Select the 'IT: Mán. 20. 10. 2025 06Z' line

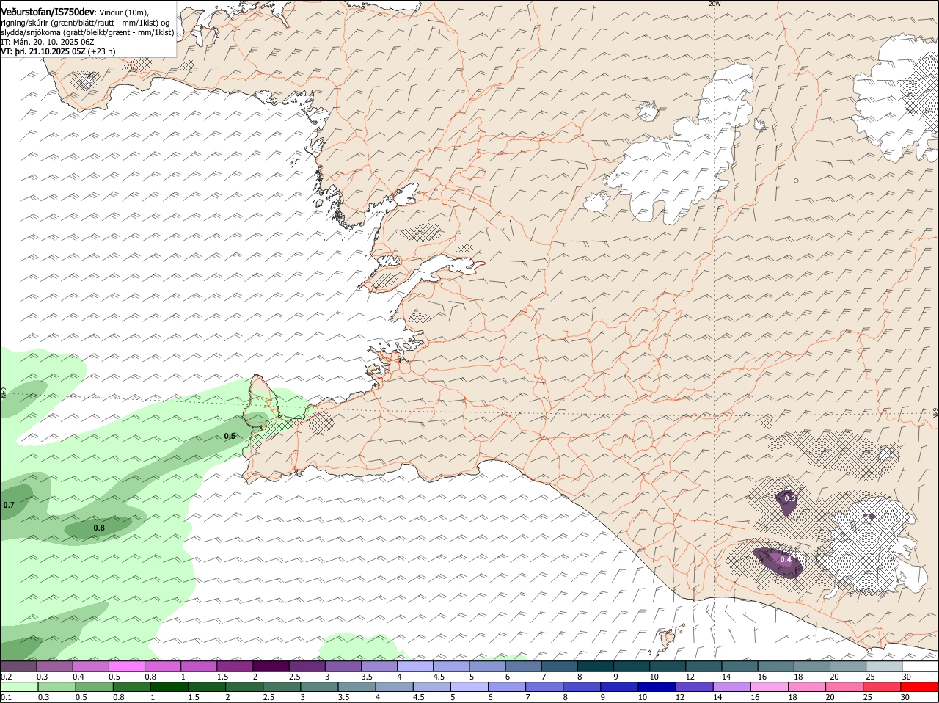pos(47,42)
